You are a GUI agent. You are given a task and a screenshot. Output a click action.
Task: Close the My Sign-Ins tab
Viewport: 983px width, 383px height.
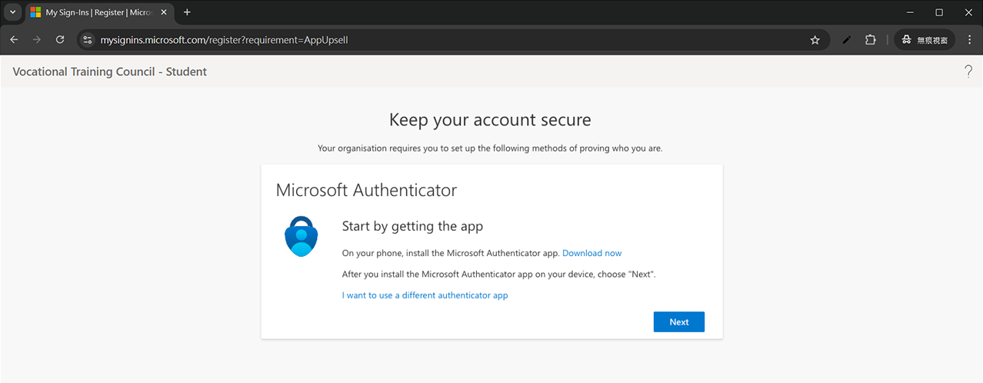[163, 12]
